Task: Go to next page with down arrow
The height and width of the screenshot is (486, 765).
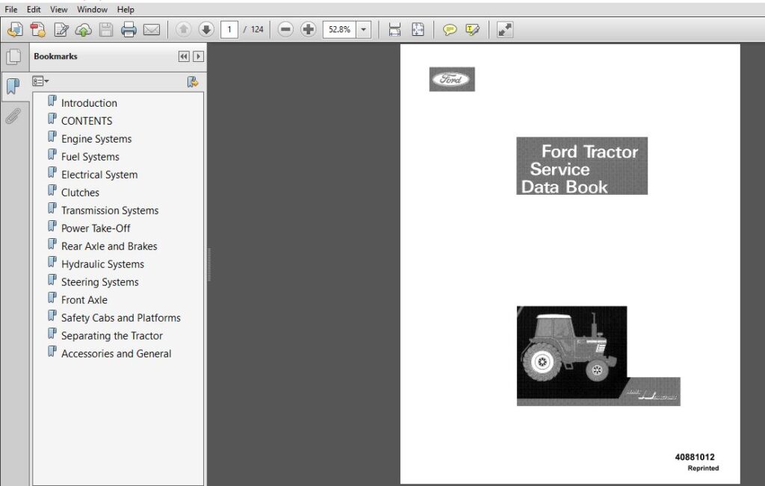Action: pos(206,30)
